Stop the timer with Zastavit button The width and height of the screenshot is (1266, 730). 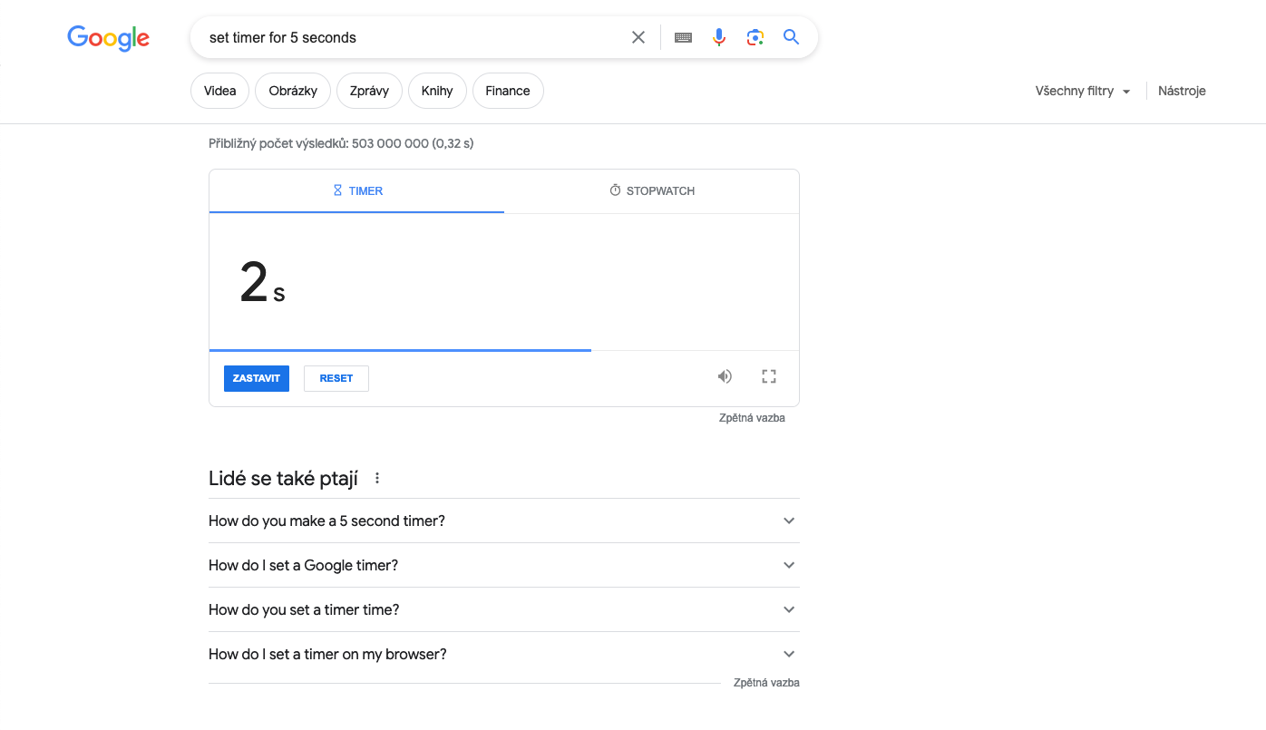257,378
